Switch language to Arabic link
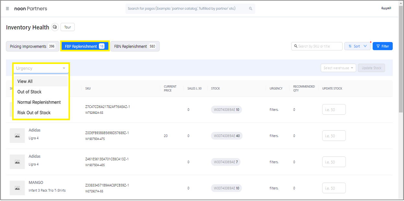 (x=386, y=8)
